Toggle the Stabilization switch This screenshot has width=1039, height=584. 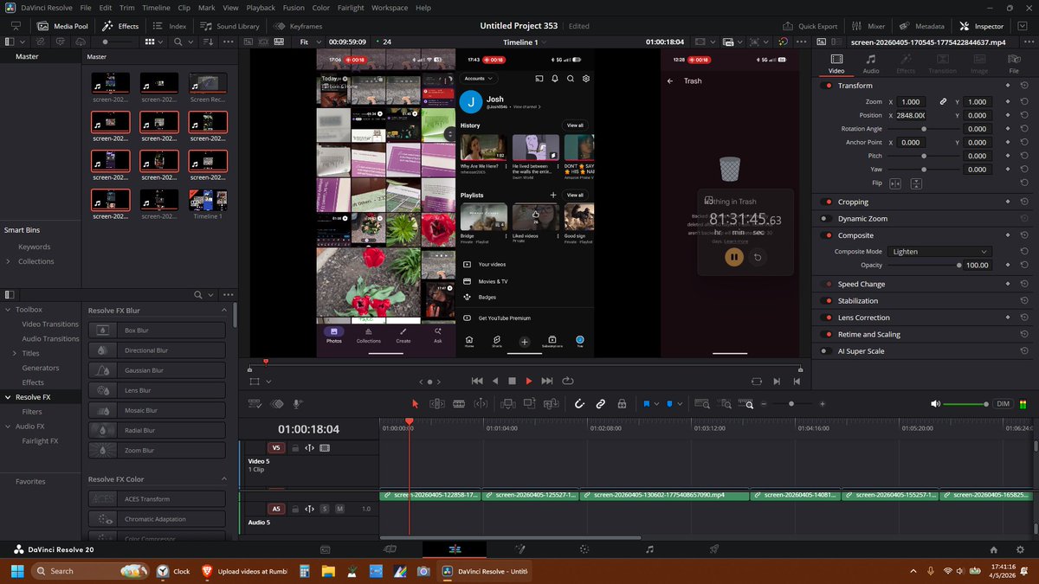coord(828,301)
